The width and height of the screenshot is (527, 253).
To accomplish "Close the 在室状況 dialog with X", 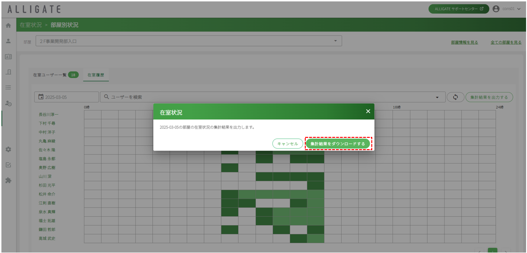I will pos(368,111).
